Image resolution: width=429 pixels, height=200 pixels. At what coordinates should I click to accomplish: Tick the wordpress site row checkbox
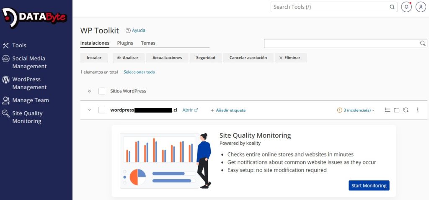coord(102,110)
